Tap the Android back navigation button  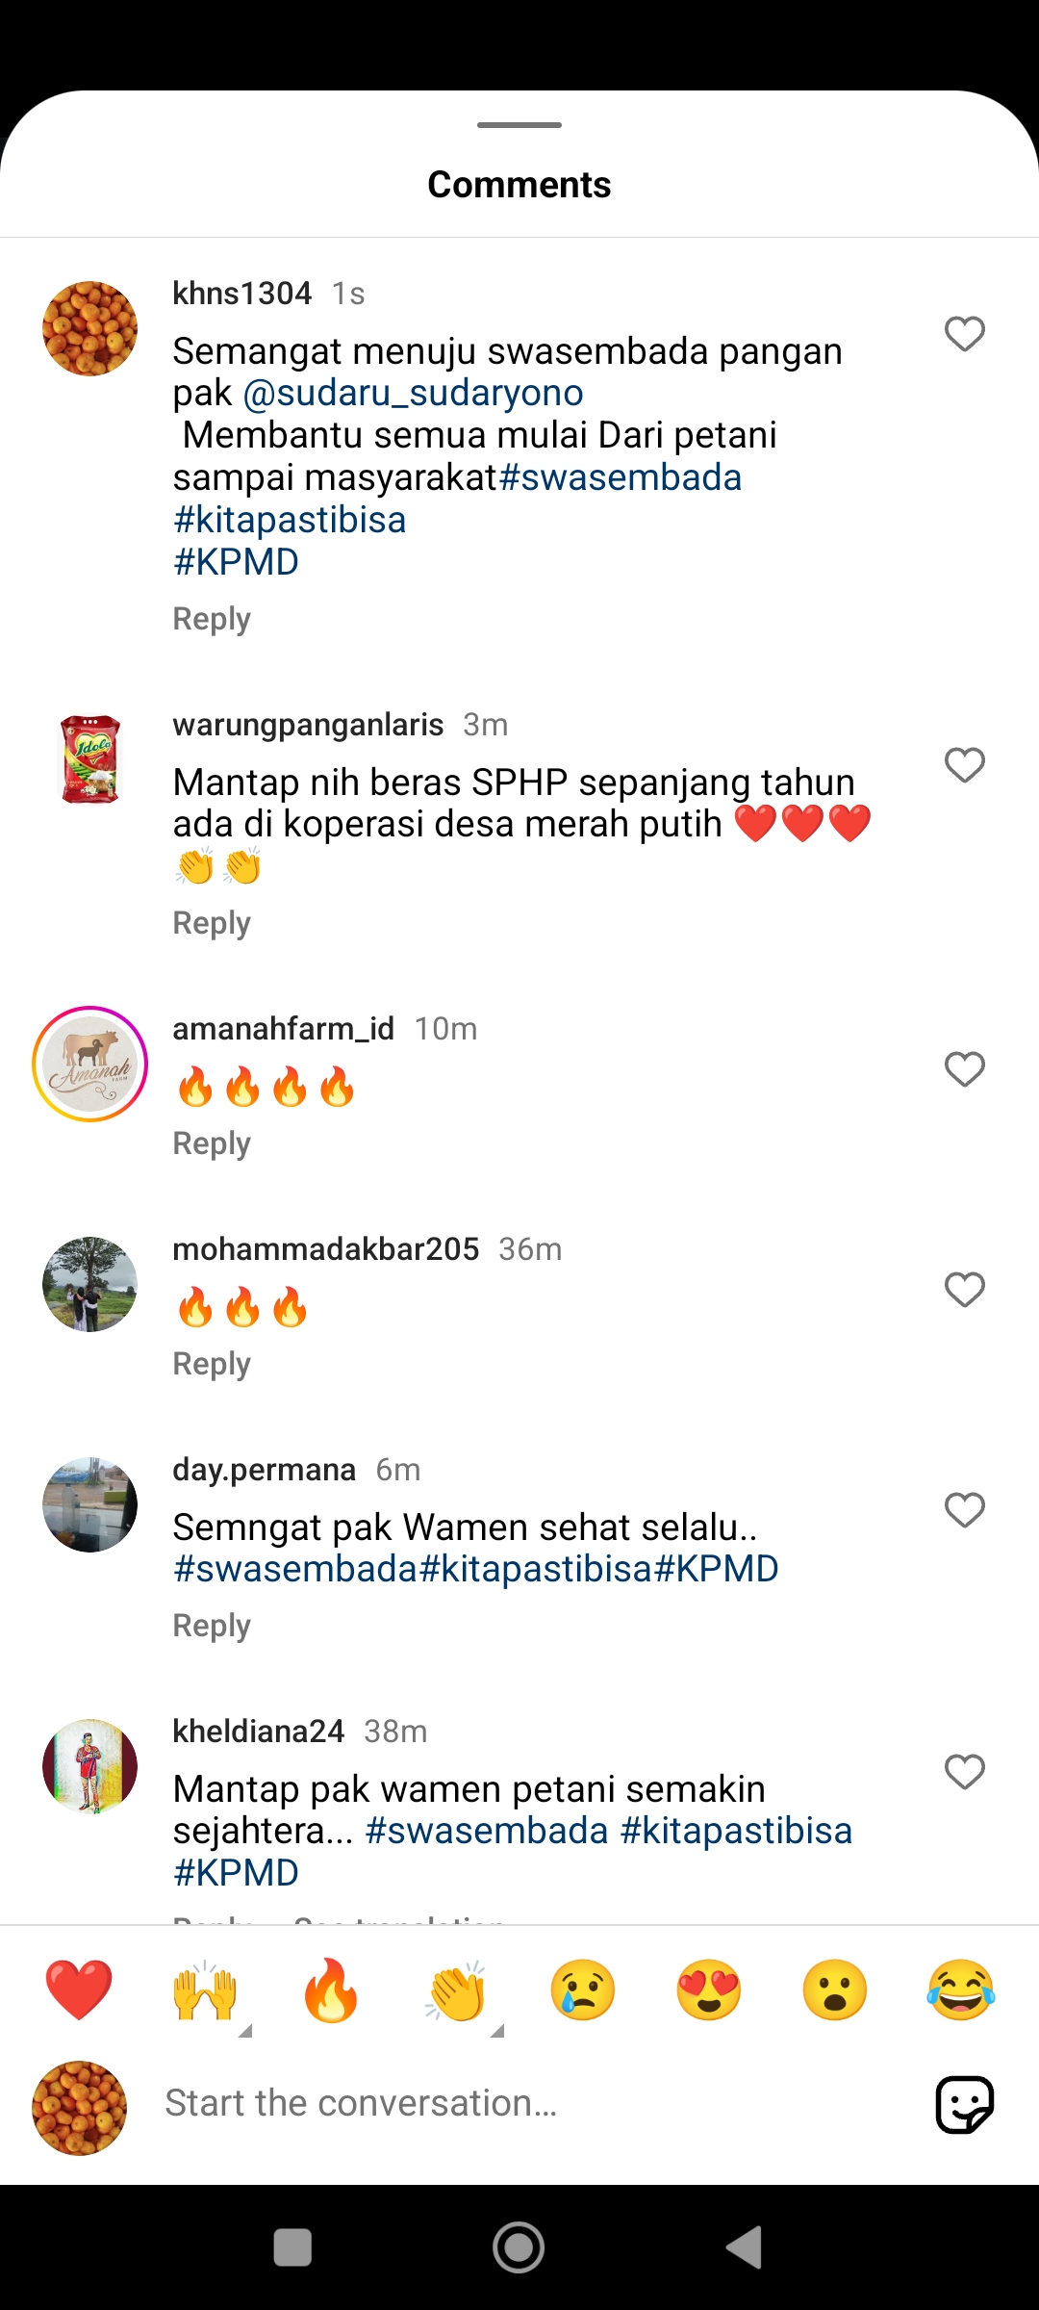point(744,2247)
